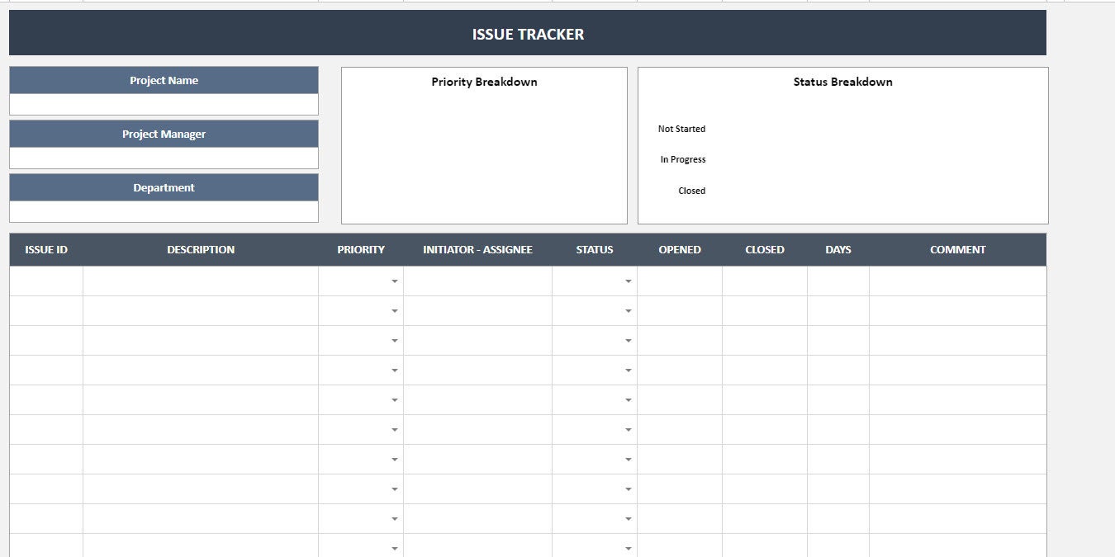1115x557 pixels.
Task: Click the first Issue ID cell
Action: [x=45, y=281]
